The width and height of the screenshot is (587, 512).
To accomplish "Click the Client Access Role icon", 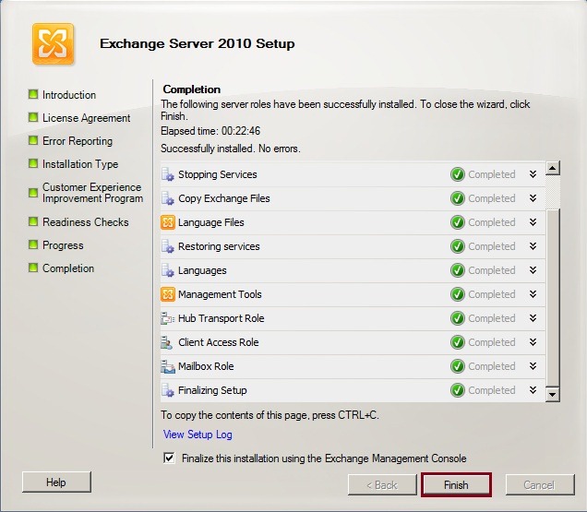I will point(168,342).
